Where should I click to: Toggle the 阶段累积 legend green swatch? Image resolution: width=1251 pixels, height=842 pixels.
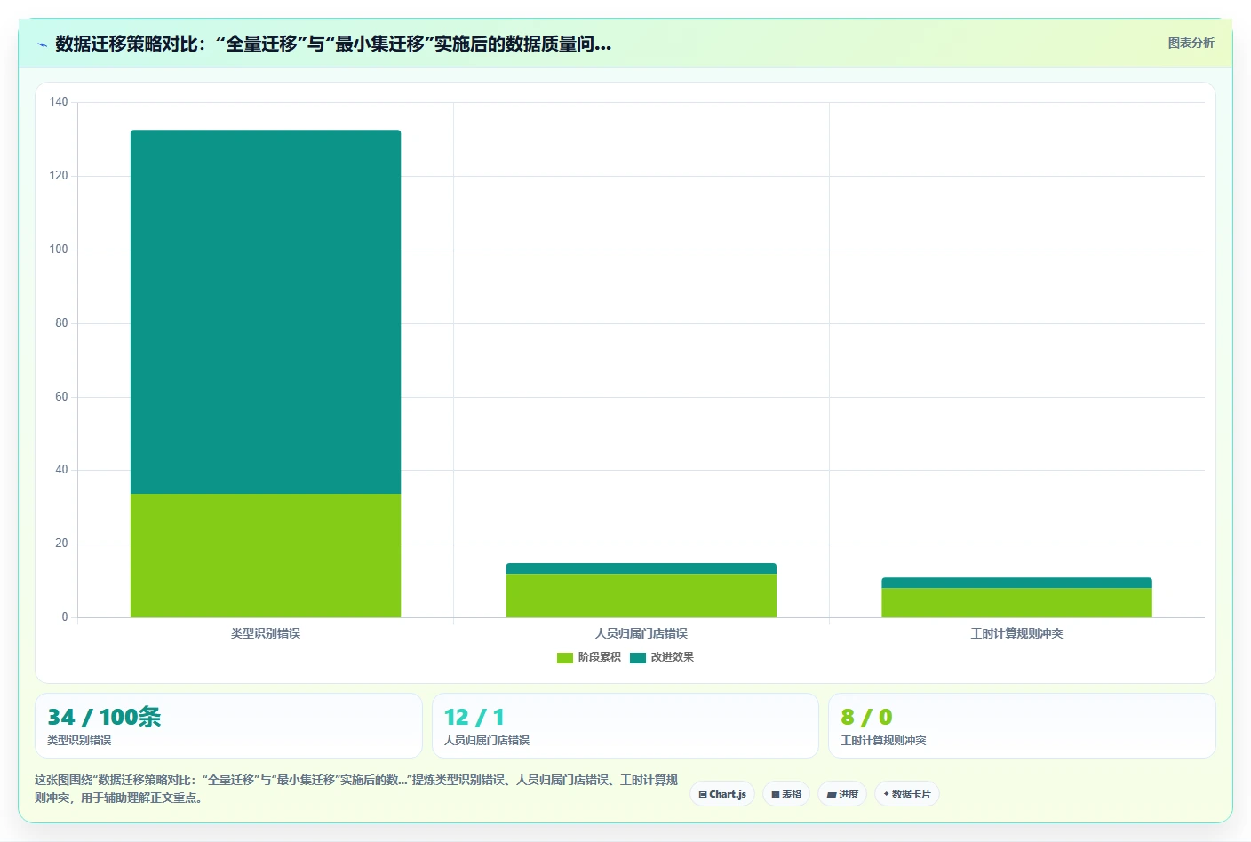pyautogui.click(x=565, y=658)
